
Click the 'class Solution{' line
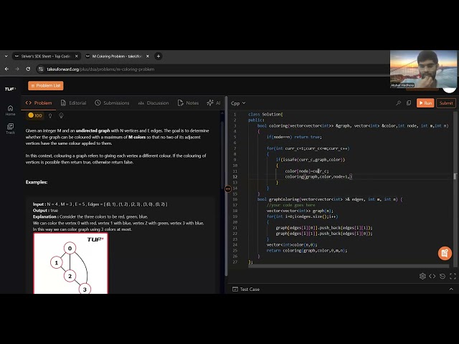click(x=265, y=115)
